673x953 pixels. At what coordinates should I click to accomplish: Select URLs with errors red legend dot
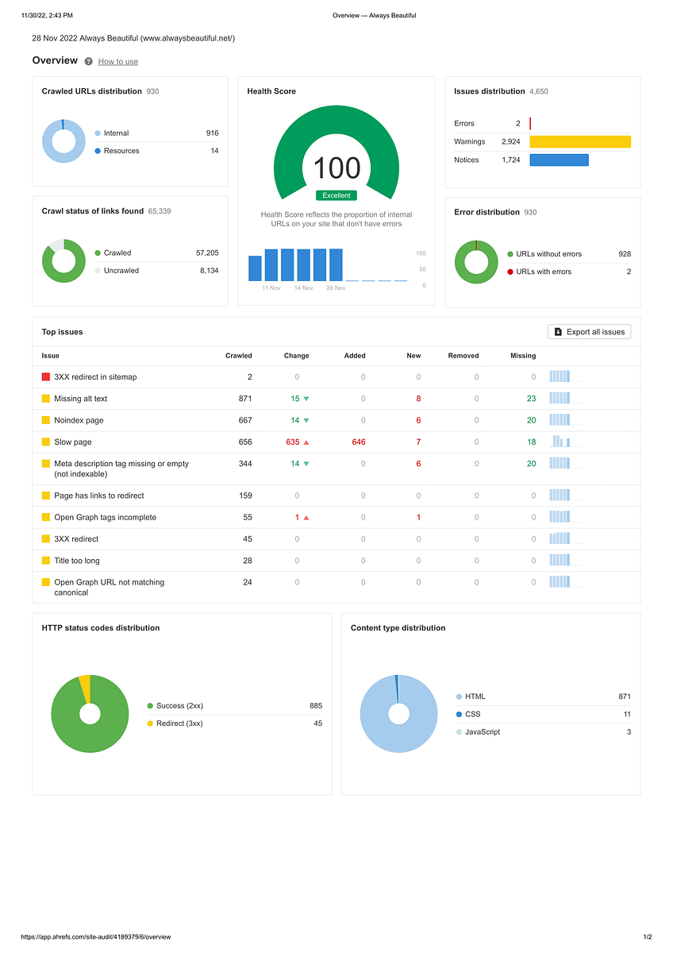click(510, 272)
